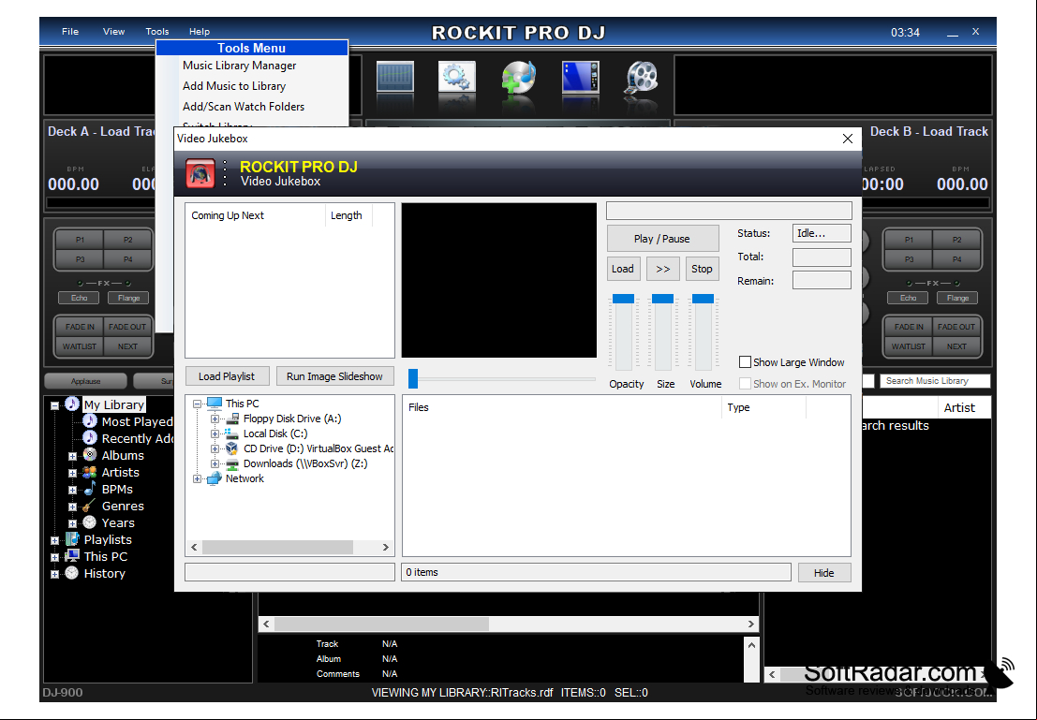The width and height of the screenshot is (1037, 720).
Task: Toggle the Flange effect on Deck A
Action: click(129, 298)
